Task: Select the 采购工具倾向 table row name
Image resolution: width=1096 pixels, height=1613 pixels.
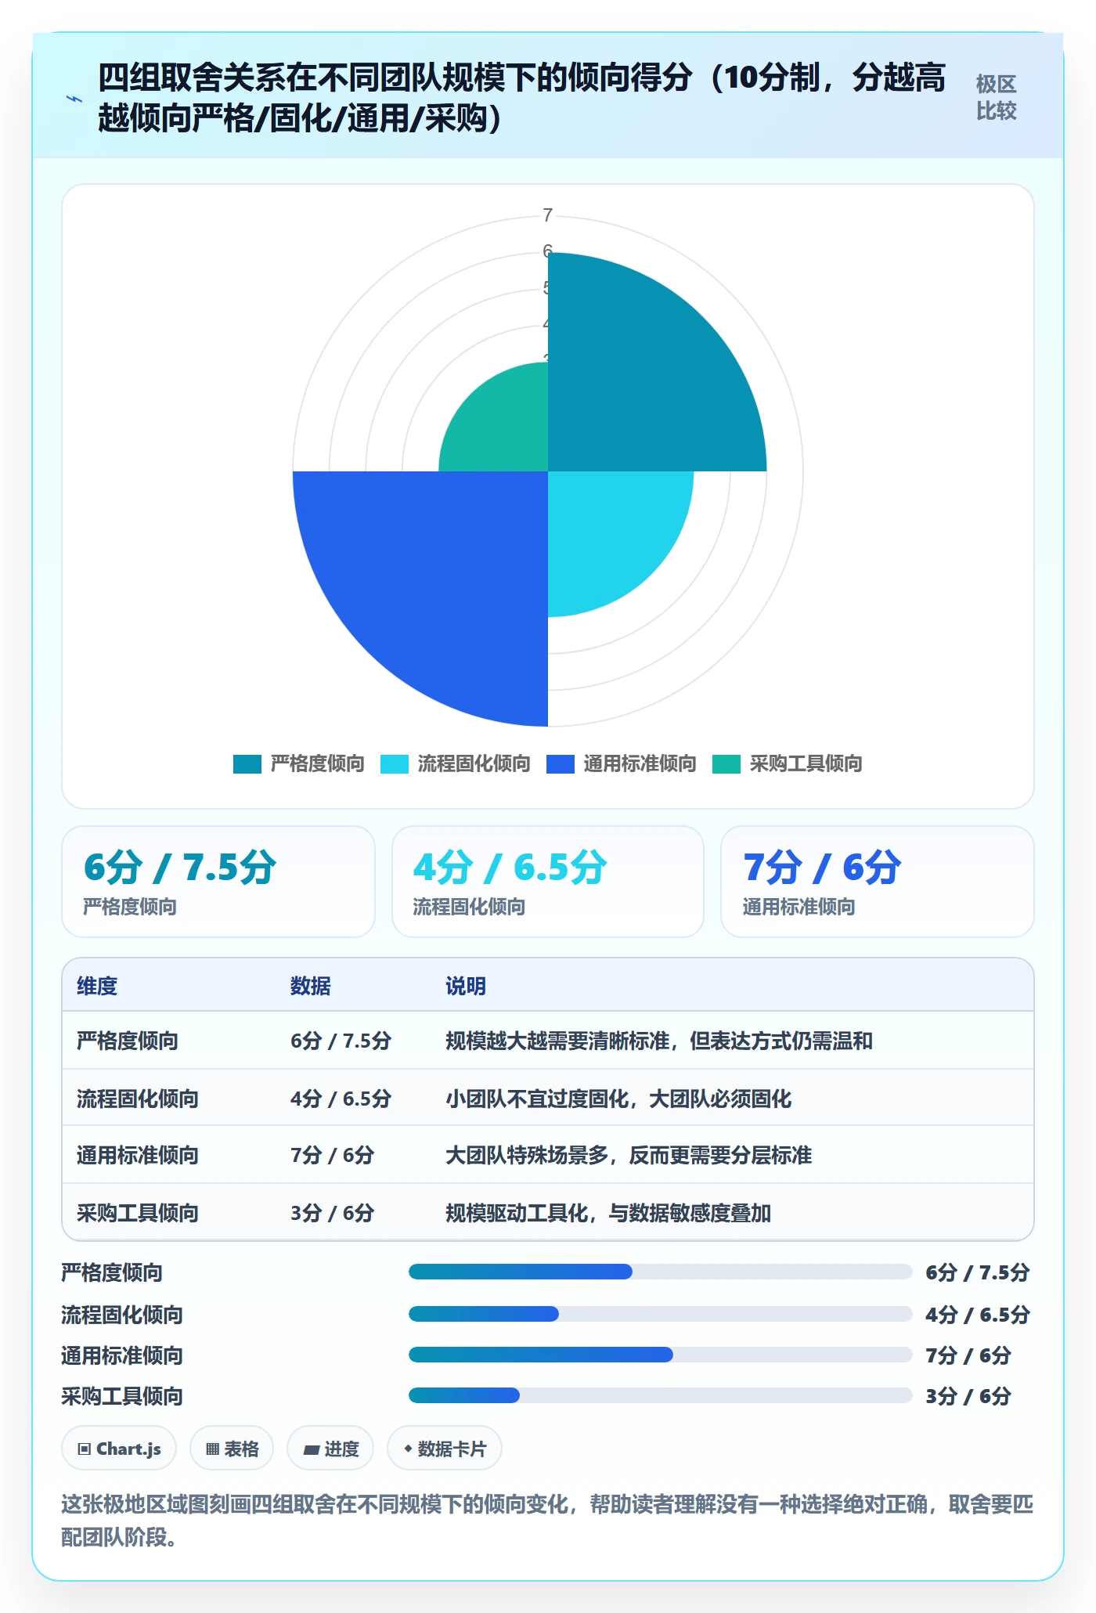Action: click(138, 1213)
